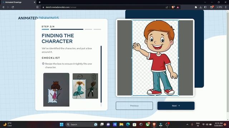
Task: Click the cartoon boy character image
Action: coord(155,58)
